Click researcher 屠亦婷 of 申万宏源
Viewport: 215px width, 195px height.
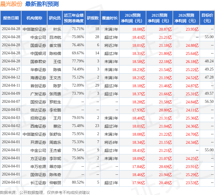(55, 167)
